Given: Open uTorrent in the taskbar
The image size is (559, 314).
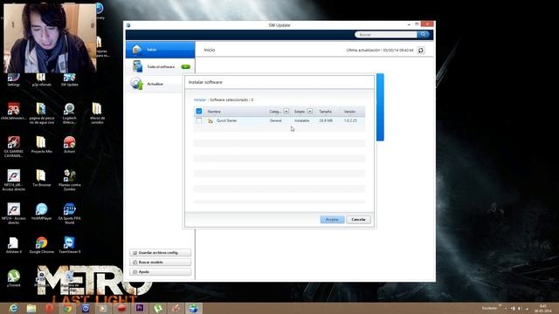Looking at the screenshot, I should coord(157,308).
